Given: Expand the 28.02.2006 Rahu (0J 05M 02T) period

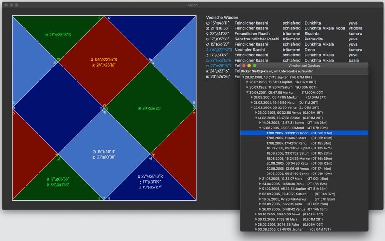Looking at the screenshot, I should 256,225.
